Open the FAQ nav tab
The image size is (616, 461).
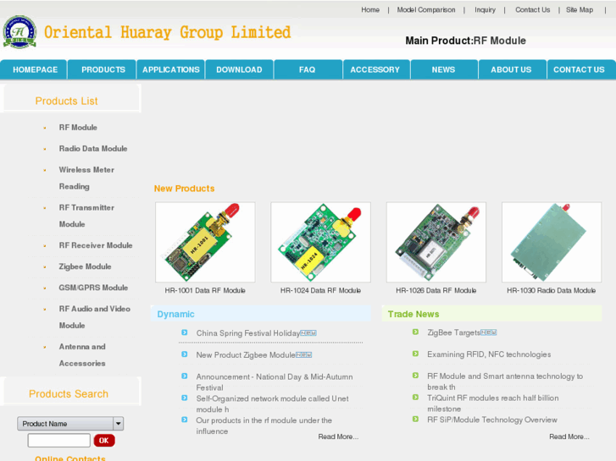pyautogui.click(x=308, y=69)
